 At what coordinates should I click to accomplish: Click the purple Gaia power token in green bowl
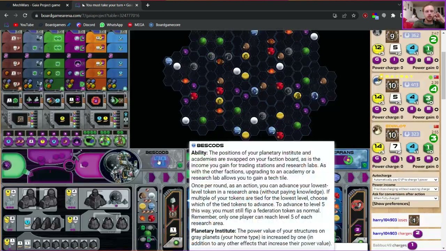[6, 165]
